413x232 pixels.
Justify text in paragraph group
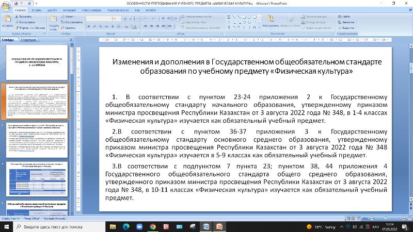[x=163, y=26]
